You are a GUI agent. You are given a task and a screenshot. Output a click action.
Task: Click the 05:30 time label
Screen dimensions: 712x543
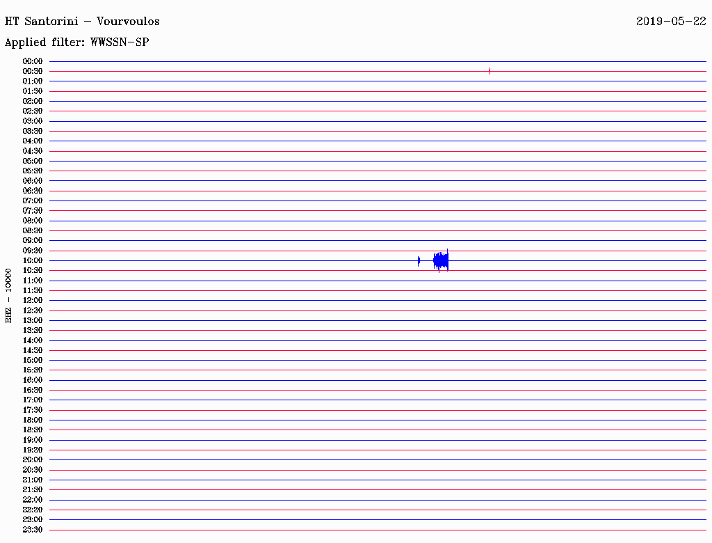(33, 171)
